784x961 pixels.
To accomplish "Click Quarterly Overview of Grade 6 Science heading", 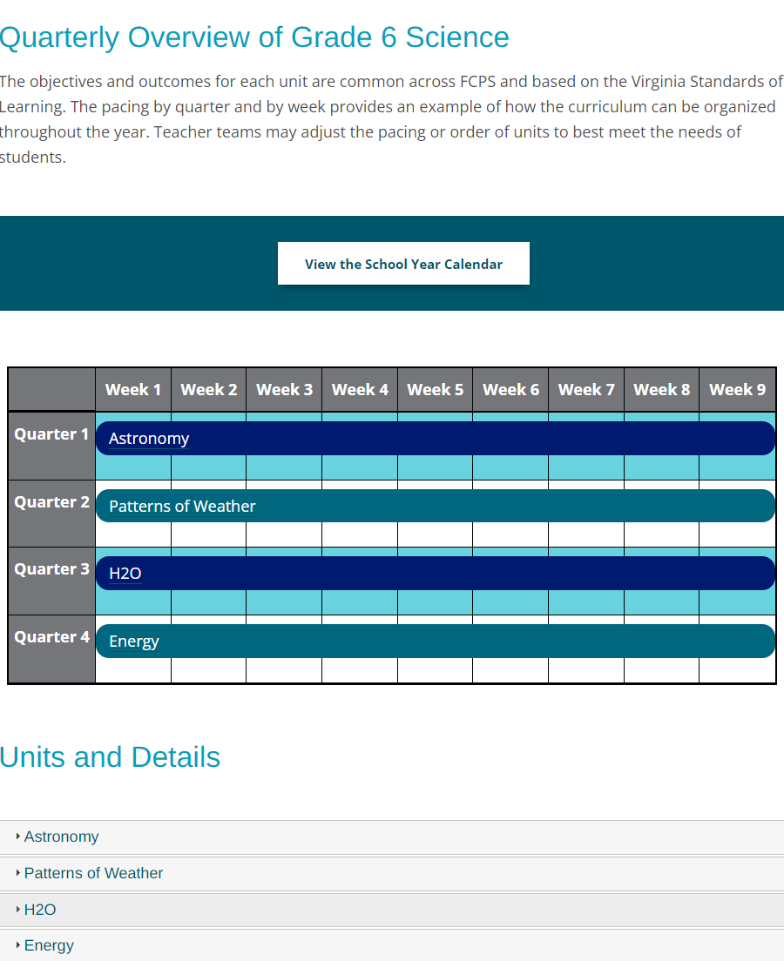I will [x=254, y=37].
